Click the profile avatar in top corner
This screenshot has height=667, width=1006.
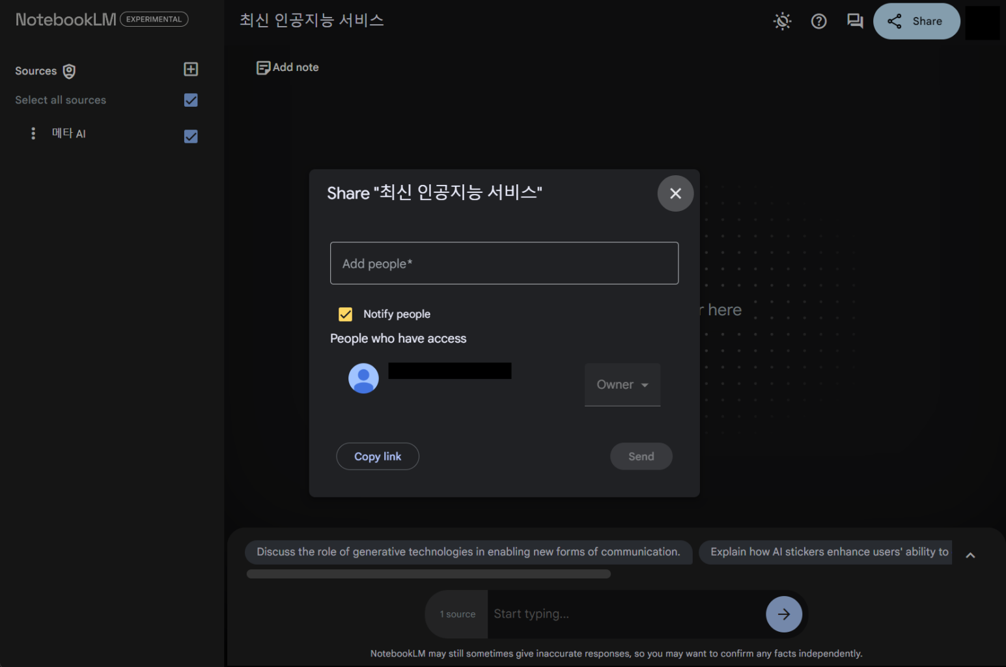click(983, 23)
